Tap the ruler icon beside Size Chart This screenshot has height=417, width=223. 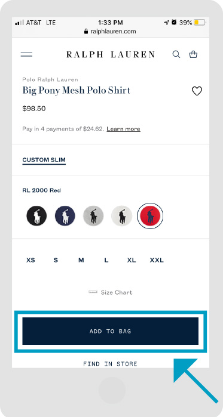coord(93,292)
